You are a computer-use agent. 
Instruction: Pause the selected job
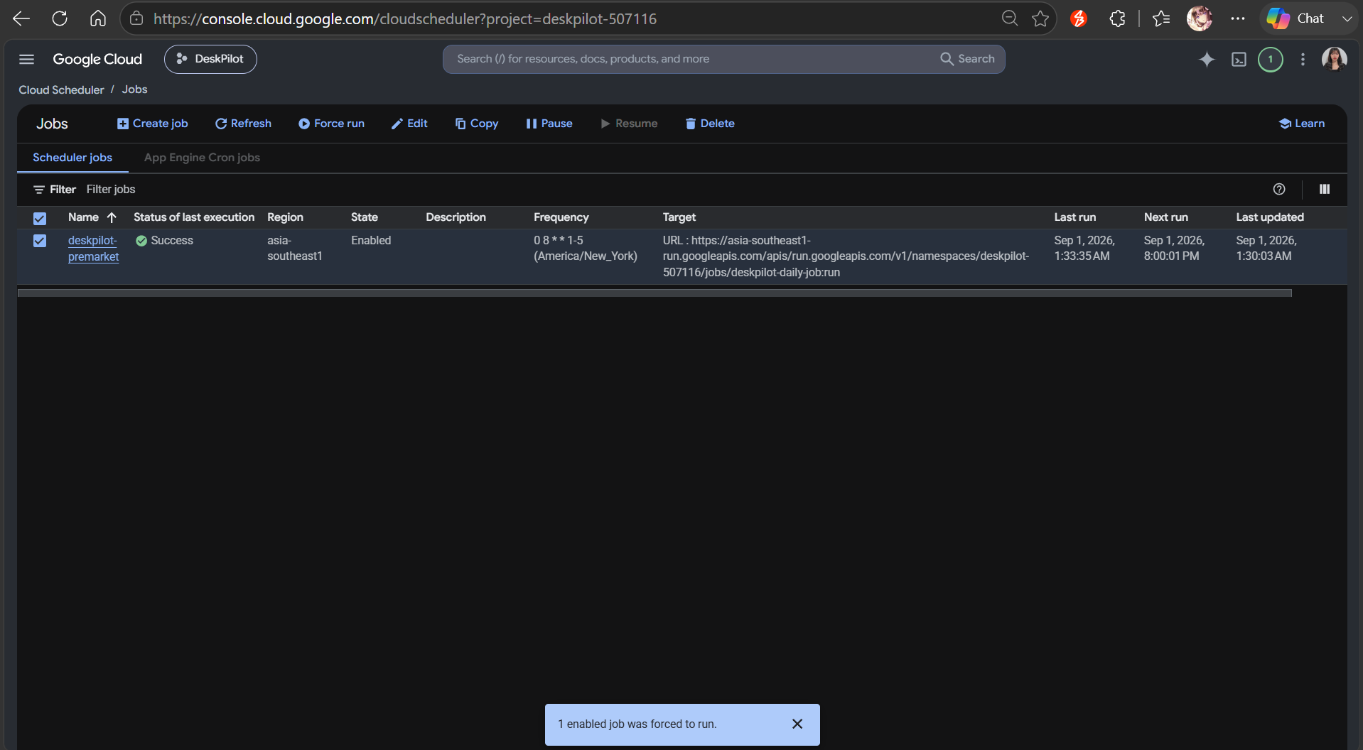click(x=549, y=124)
